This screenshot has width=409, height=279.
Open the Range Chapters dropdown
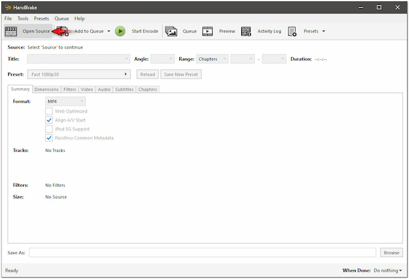coord(212,59)
